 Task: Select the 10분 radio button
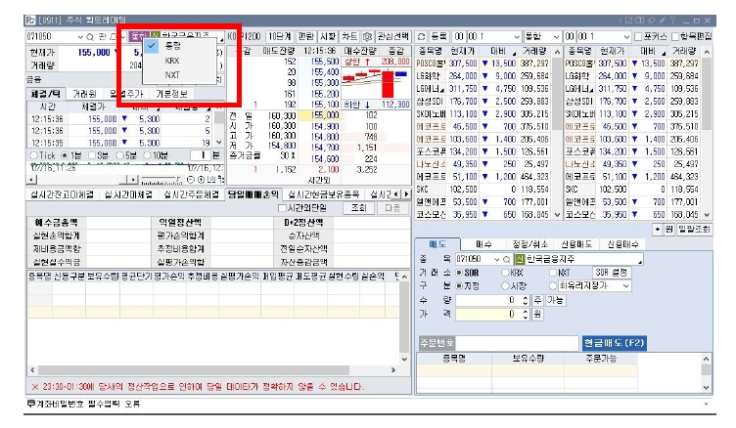pos(148,155)
